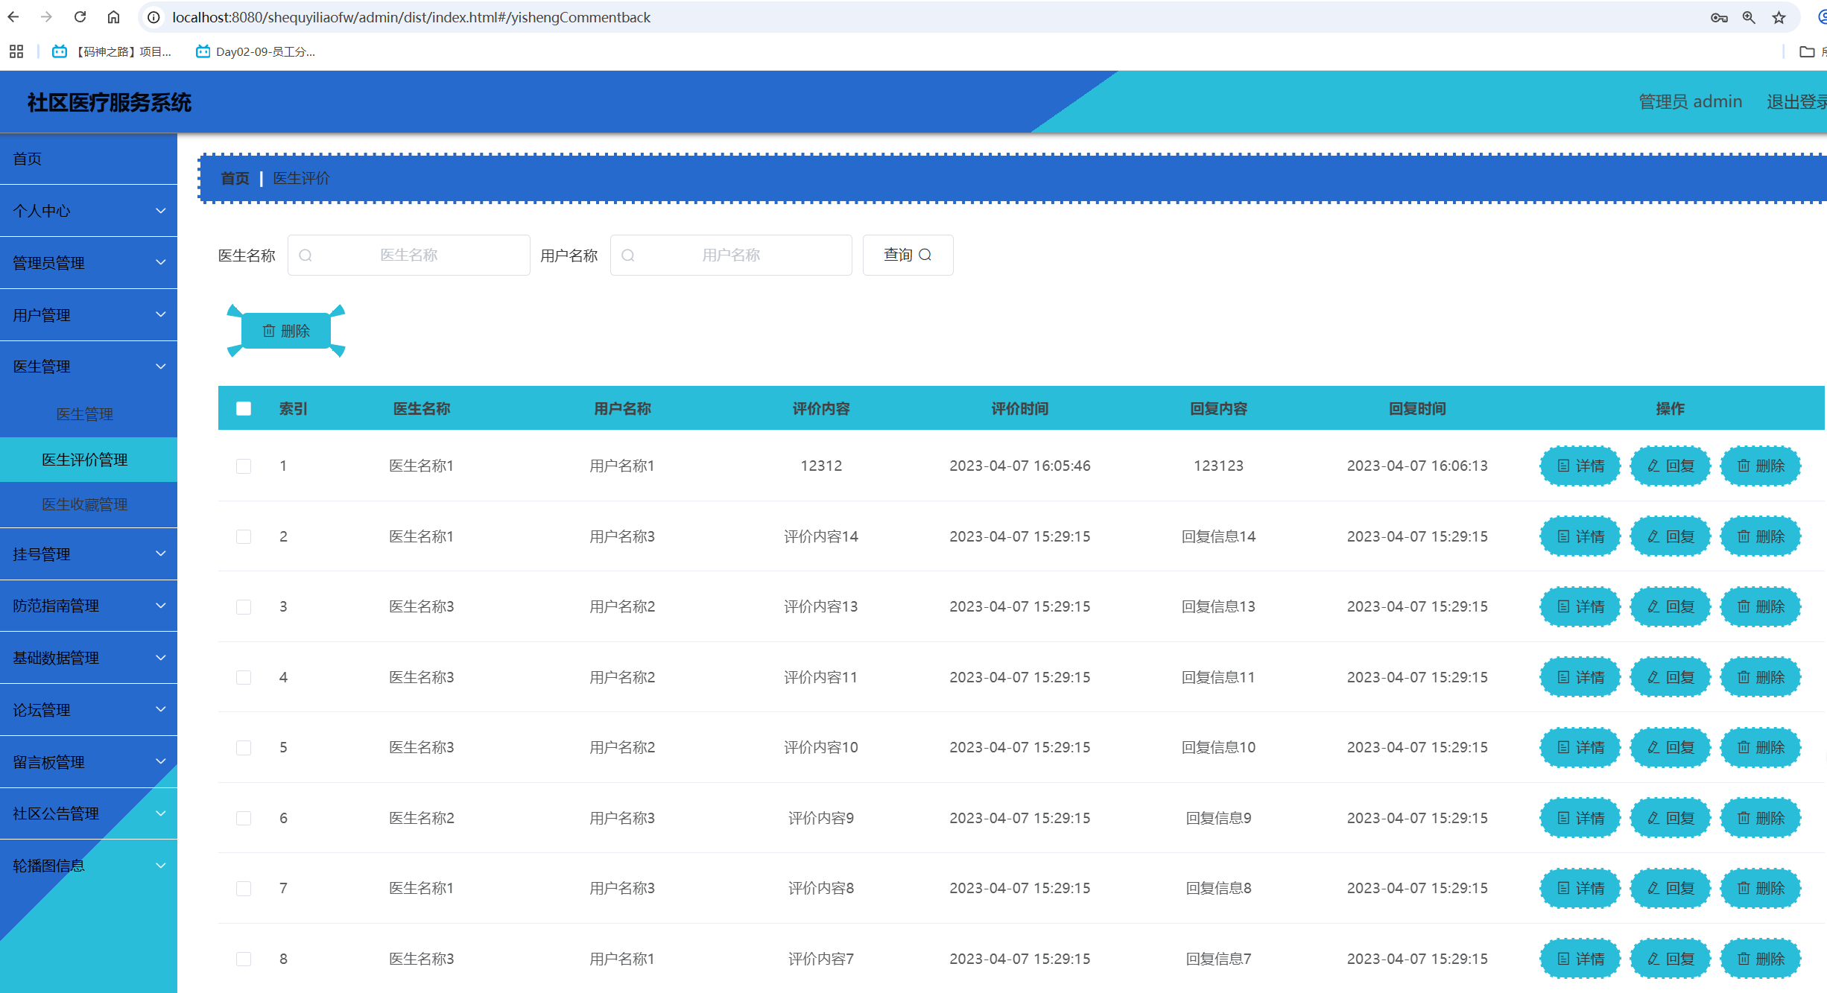
Task: Check the checkbox for row 4
Action: [244, 677]
